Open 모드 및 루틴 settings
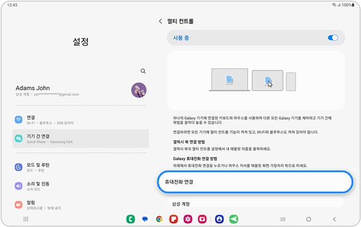 tap(81, 167)
